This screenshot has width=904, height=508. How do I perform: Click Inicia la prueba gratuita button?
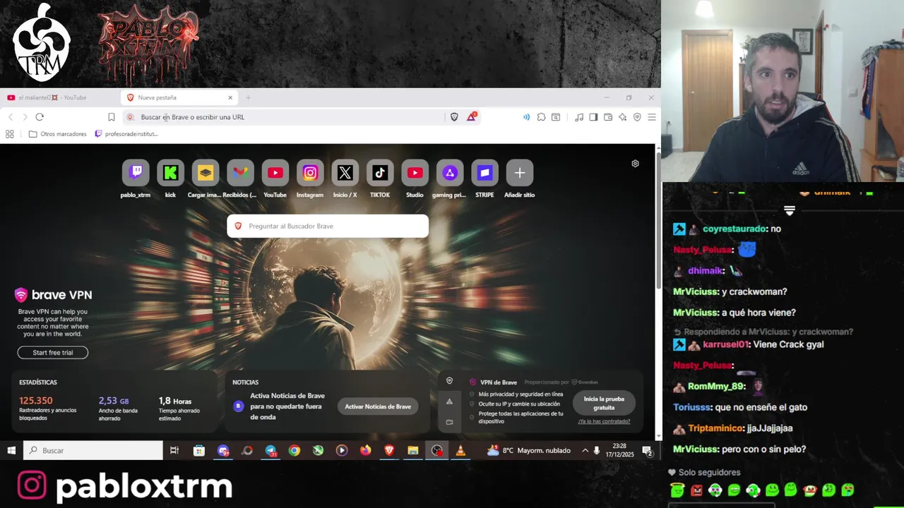[x=604, y=403]
